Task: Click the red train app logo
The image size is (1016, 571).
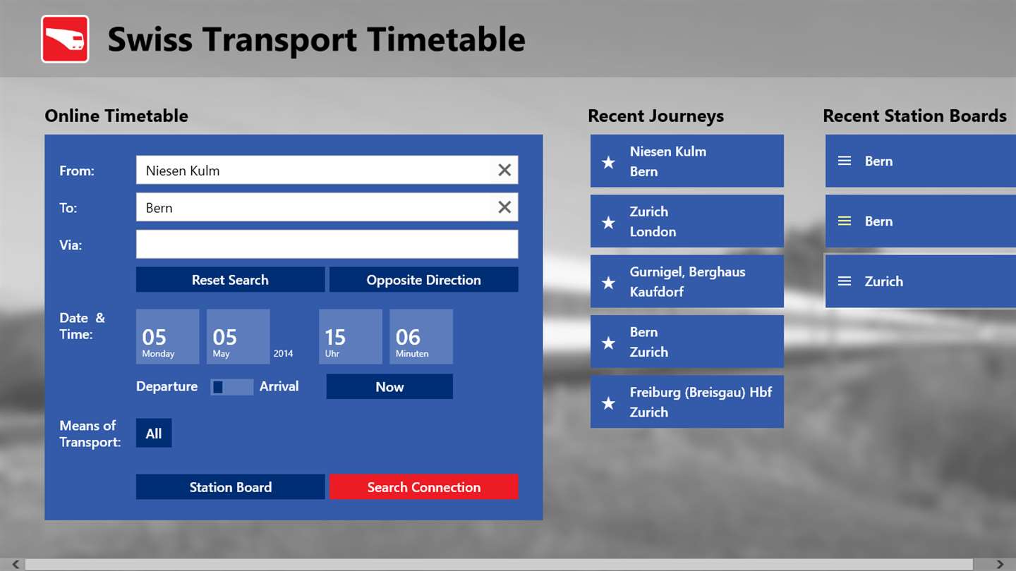Action: click(65, 39)
